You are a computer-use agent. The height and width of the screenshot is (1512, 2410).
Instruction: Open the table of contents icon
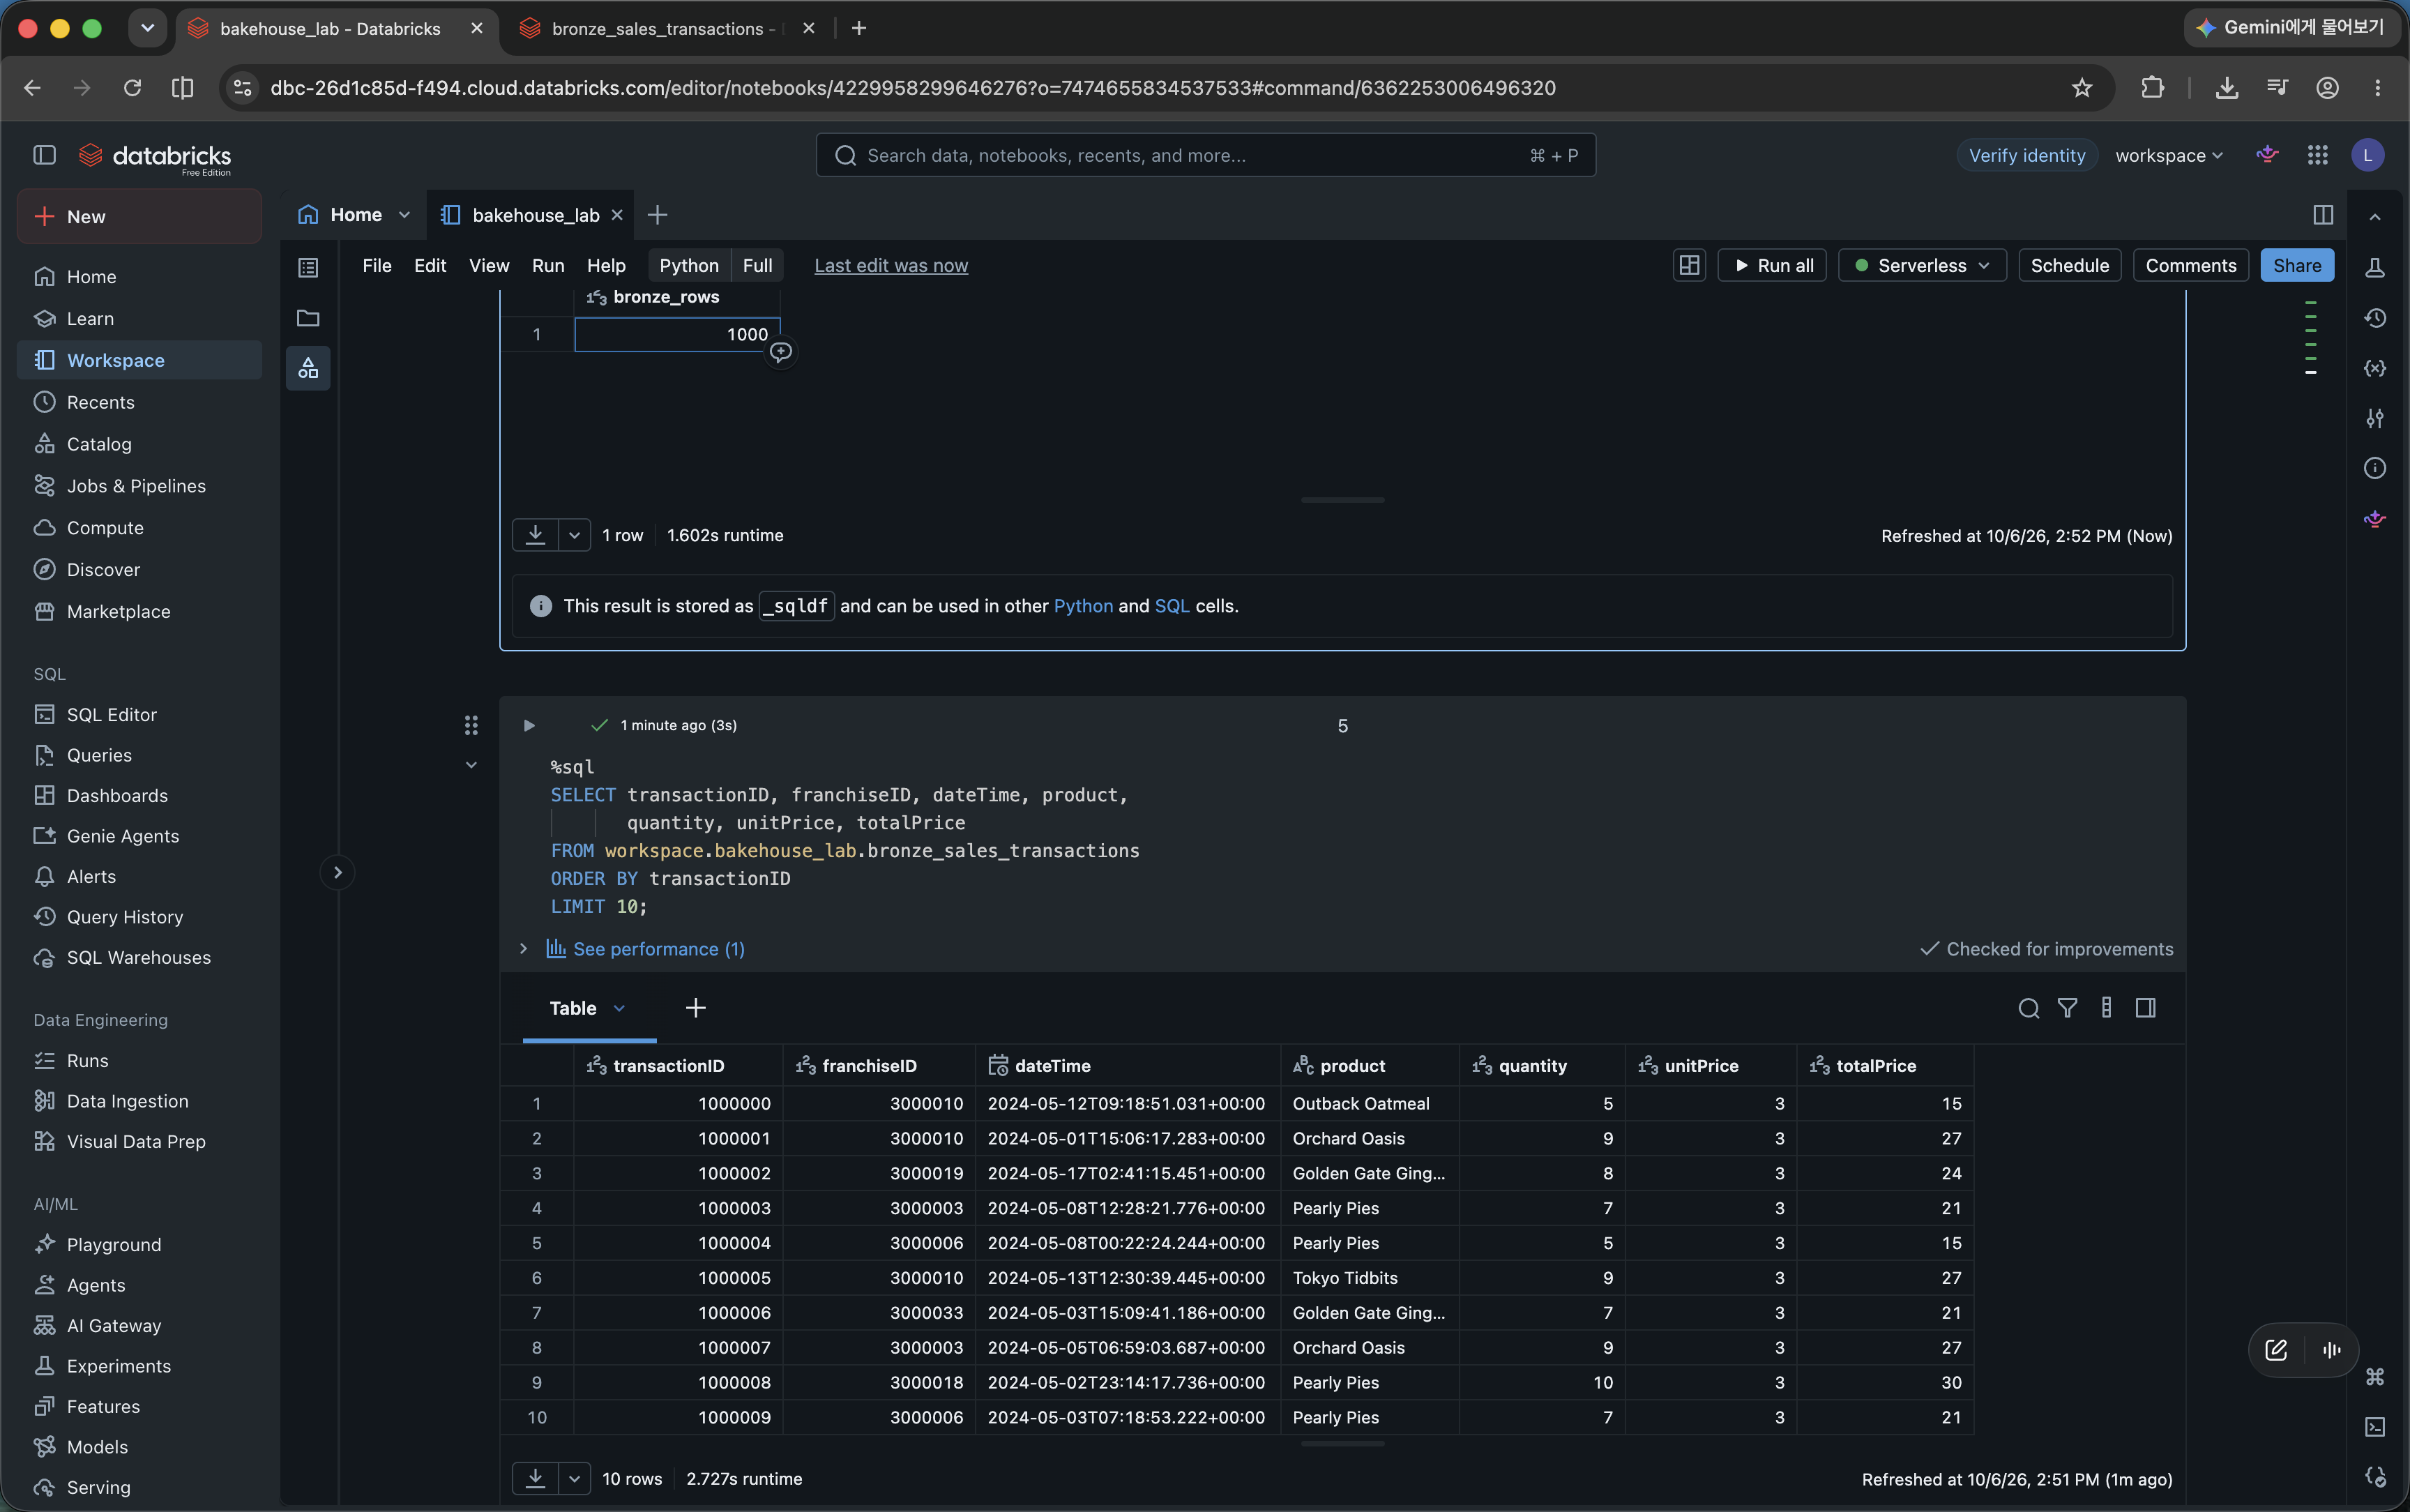pyautogui.click(x=308, y=267)
